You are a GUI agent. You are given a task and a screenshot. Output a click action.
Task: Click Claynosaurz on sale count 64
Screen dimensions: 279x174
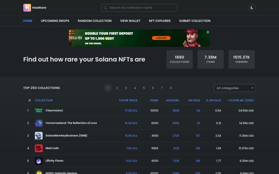(x=198, y=111)
